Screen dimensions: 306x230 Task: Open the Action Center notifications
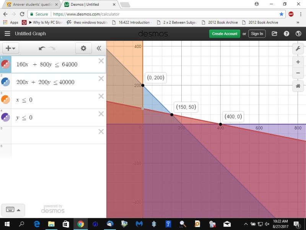[297, 224]
